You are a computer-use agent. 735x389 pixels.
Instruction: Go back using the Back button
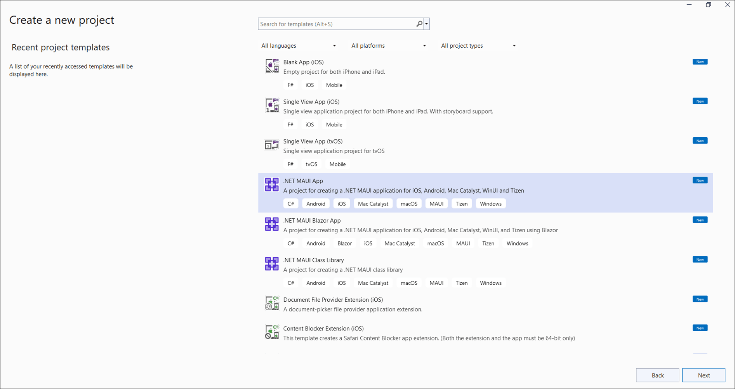click(x=657, y=375)
